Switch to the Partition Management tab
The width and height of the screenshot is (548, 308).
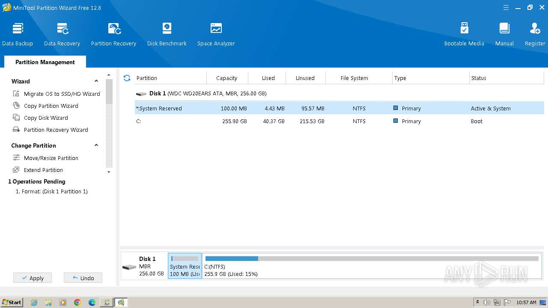click(45, 62)
